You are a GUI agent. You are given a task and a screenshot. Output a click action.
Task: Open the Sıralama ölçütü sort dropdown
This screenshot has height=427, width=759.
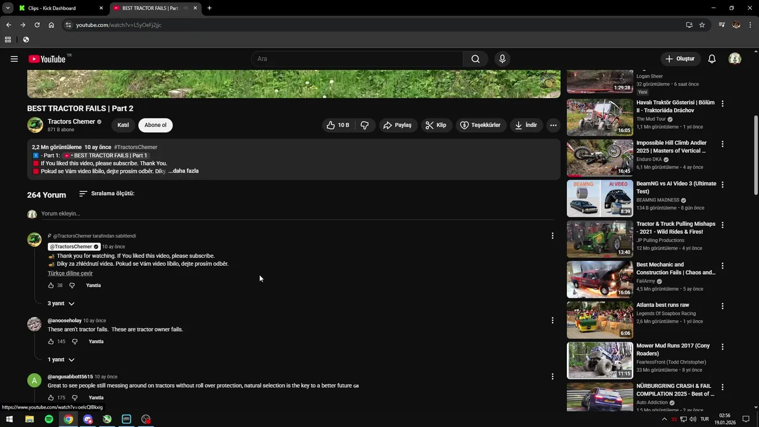coord(107,193)
